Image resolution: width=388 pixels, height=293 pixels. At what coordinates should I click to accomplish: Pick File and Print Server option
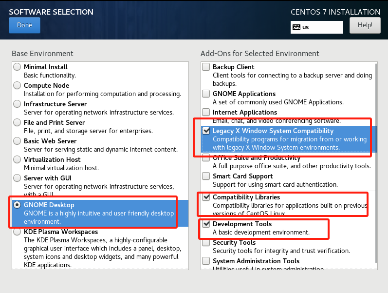click(x=18, y=123)
